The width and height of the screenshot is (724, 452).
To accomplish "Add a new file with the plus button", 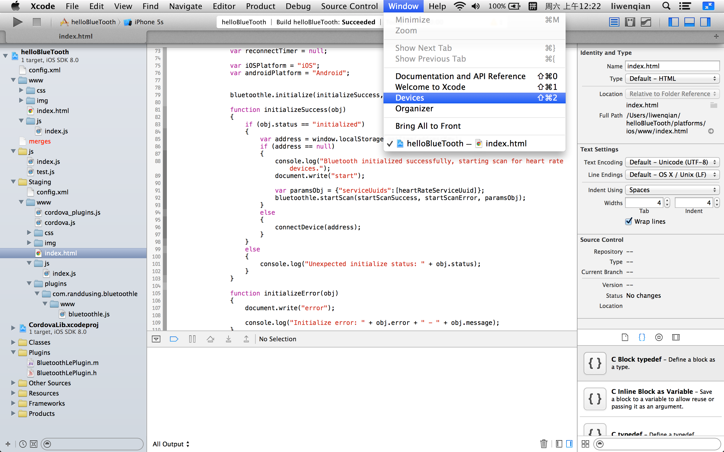I will [8, 444].
